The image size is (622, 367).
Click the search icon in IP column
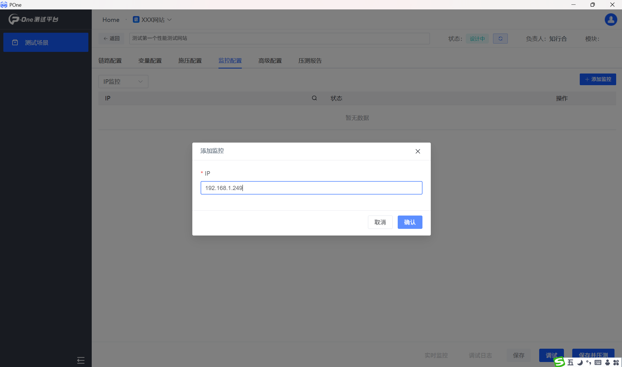[314, 98]
